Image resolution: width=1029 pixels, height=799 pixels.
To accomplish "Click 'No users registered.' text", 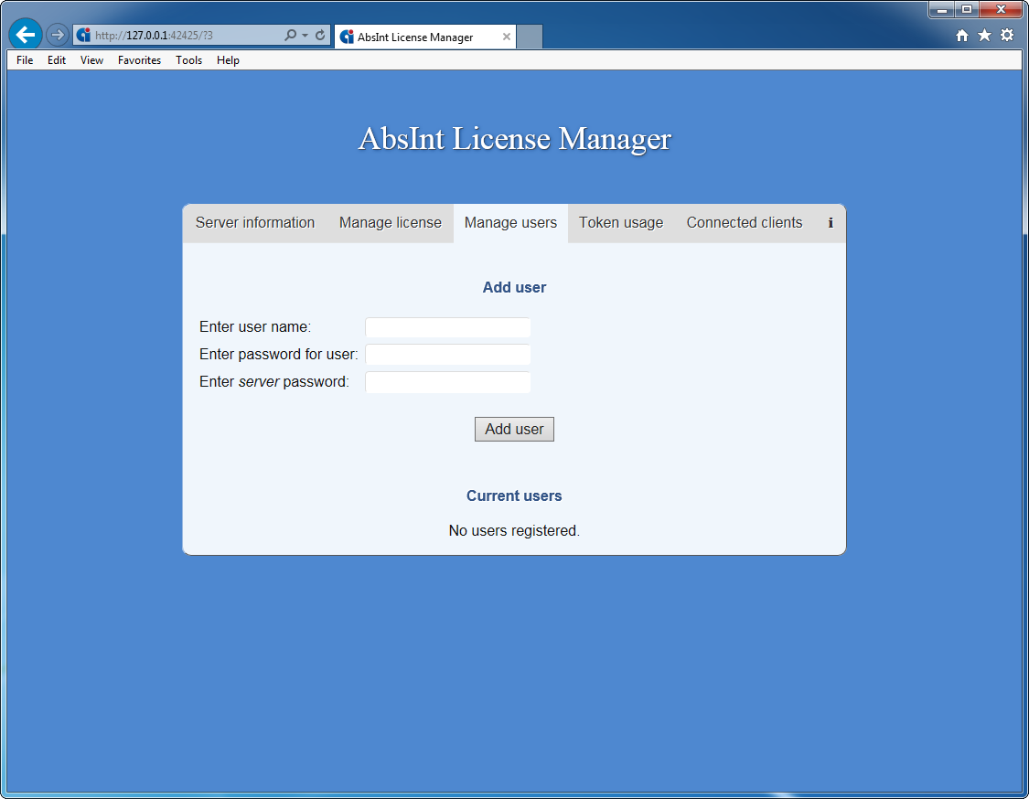I will 514,531.
